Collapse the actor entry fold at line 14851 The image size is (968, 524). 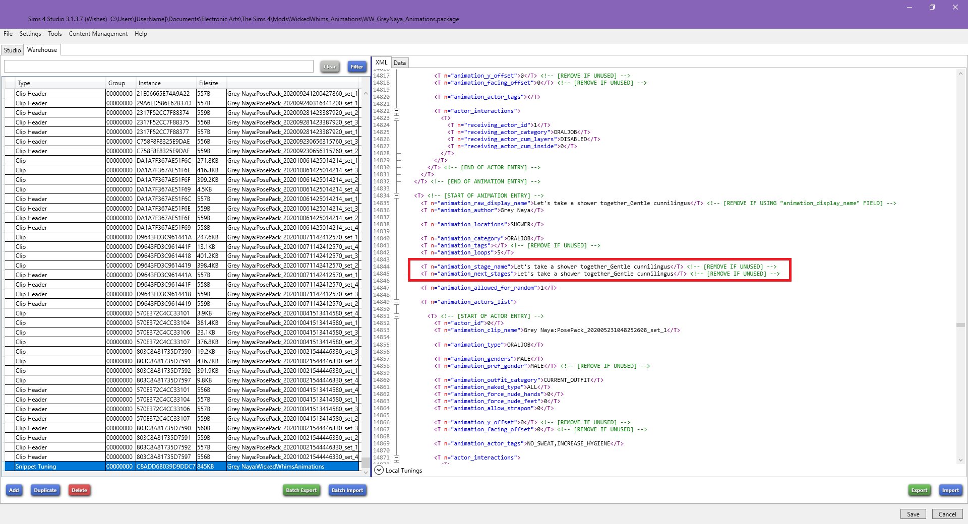click(x=397, y=316)
